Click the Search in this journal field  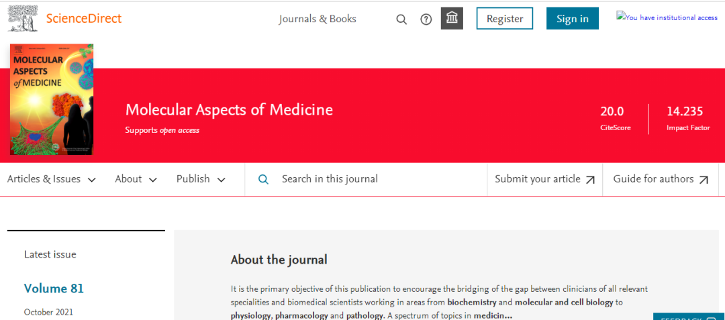click(376, 179)
